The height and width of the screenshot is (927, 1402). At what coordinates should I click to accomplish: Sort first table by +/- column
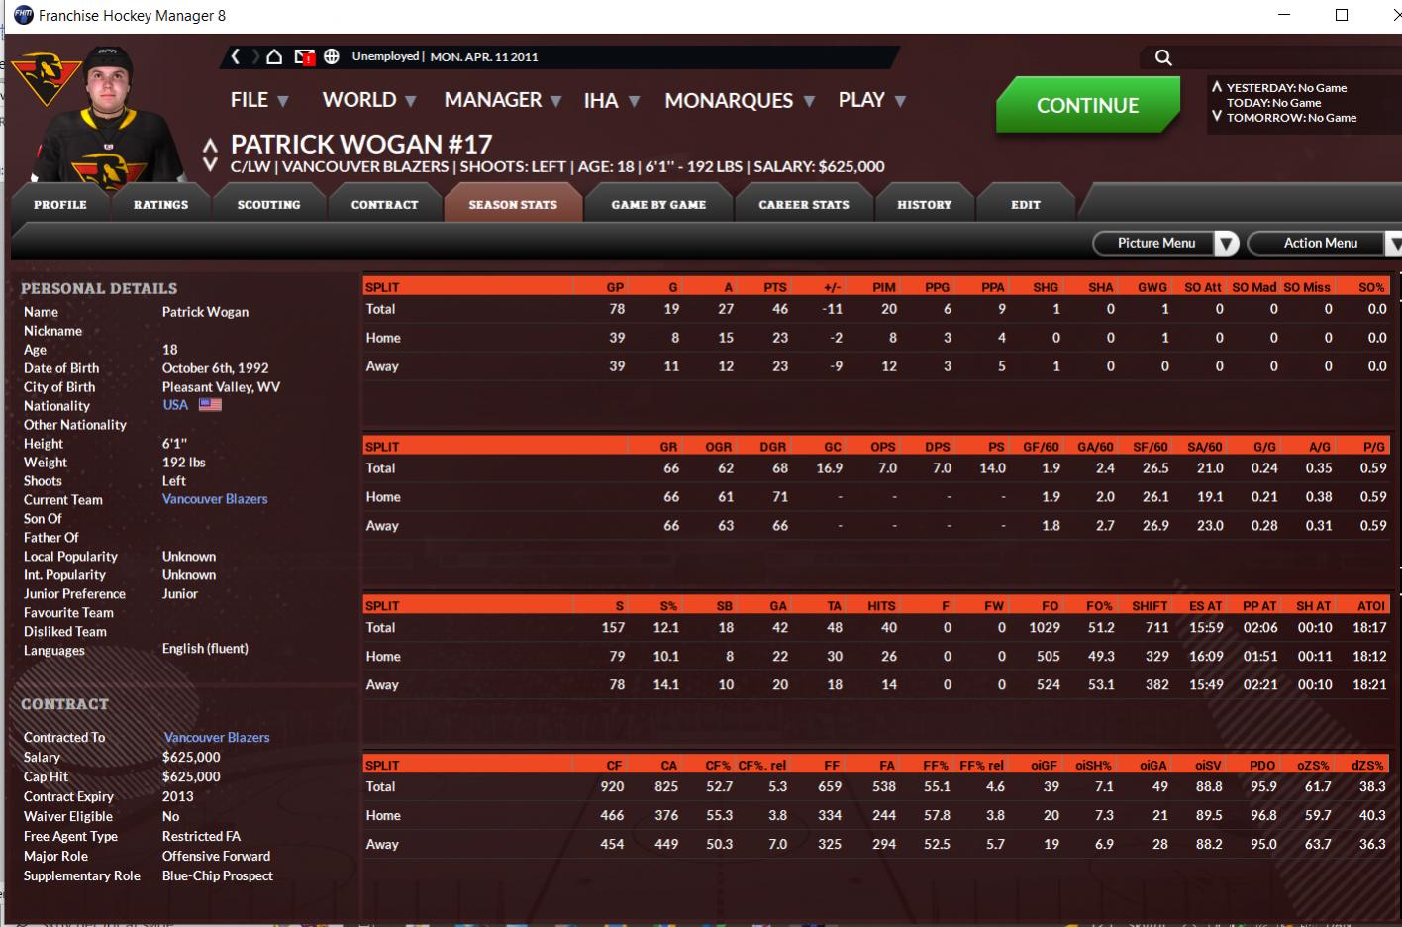tap(832, 287)
